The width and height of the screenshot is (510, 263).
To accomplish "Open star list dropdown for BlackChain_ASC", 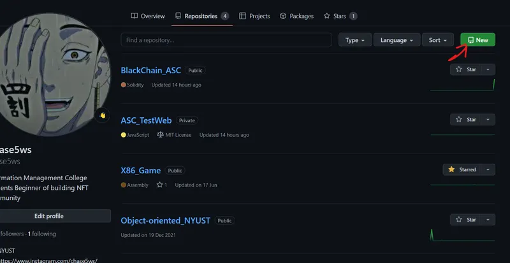I will (x=488, y=69).
